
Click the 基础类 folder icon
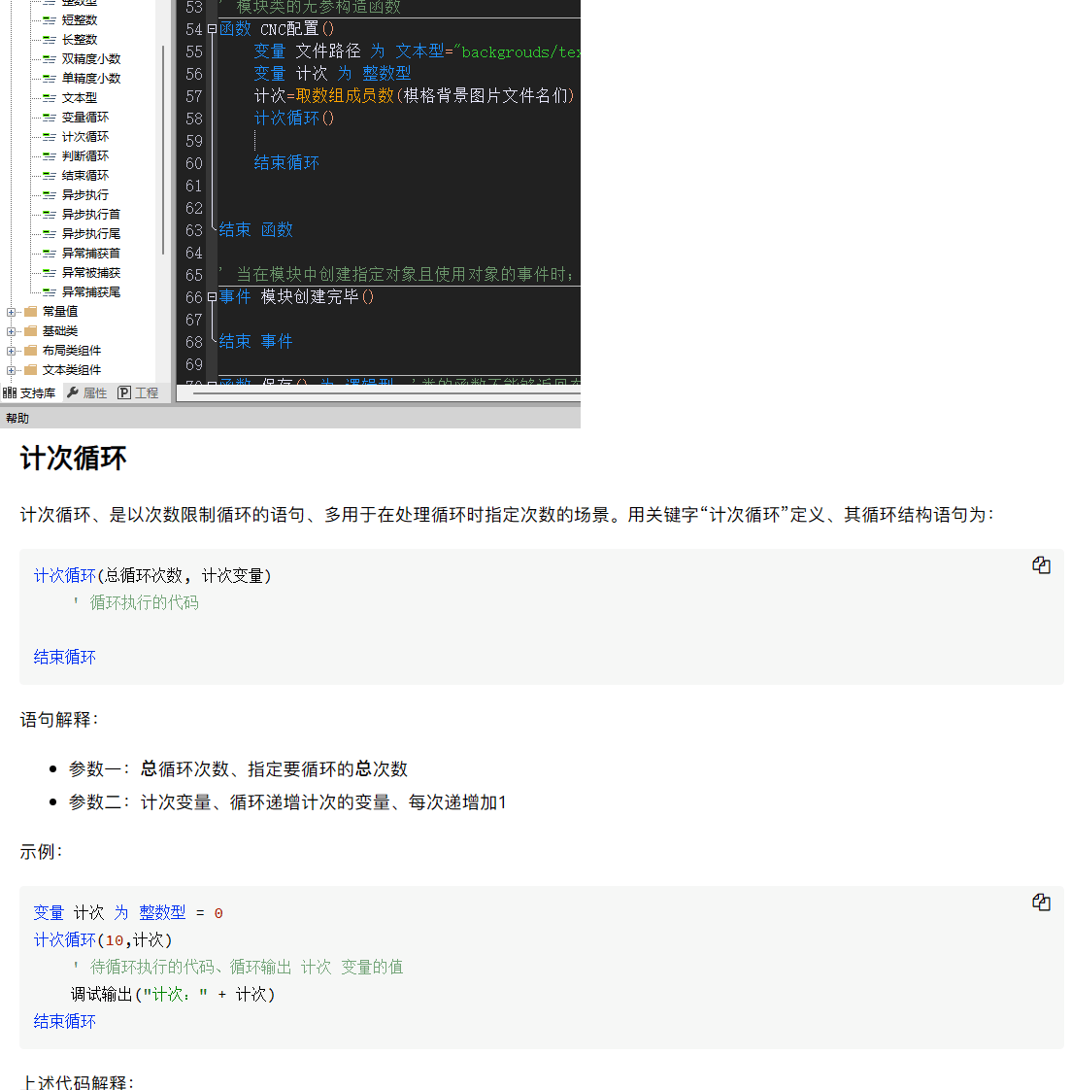tap(31, 331)
